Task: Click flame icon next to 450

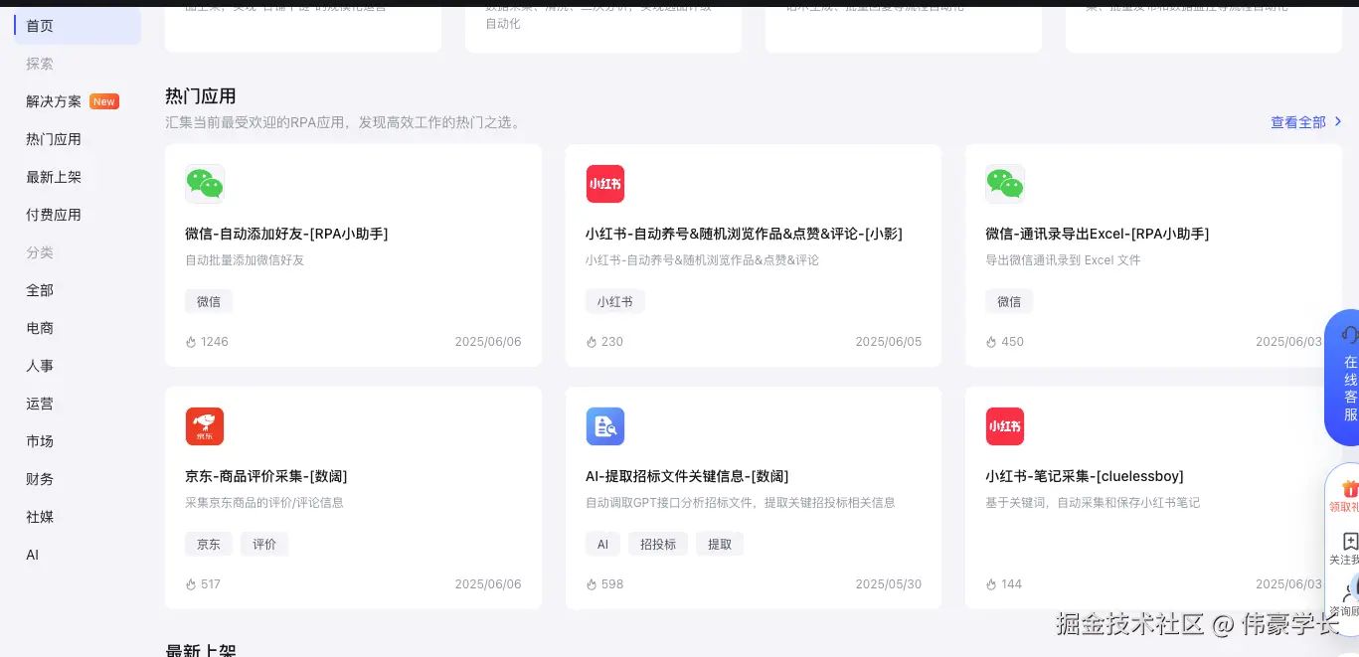Action: [991, 342]
